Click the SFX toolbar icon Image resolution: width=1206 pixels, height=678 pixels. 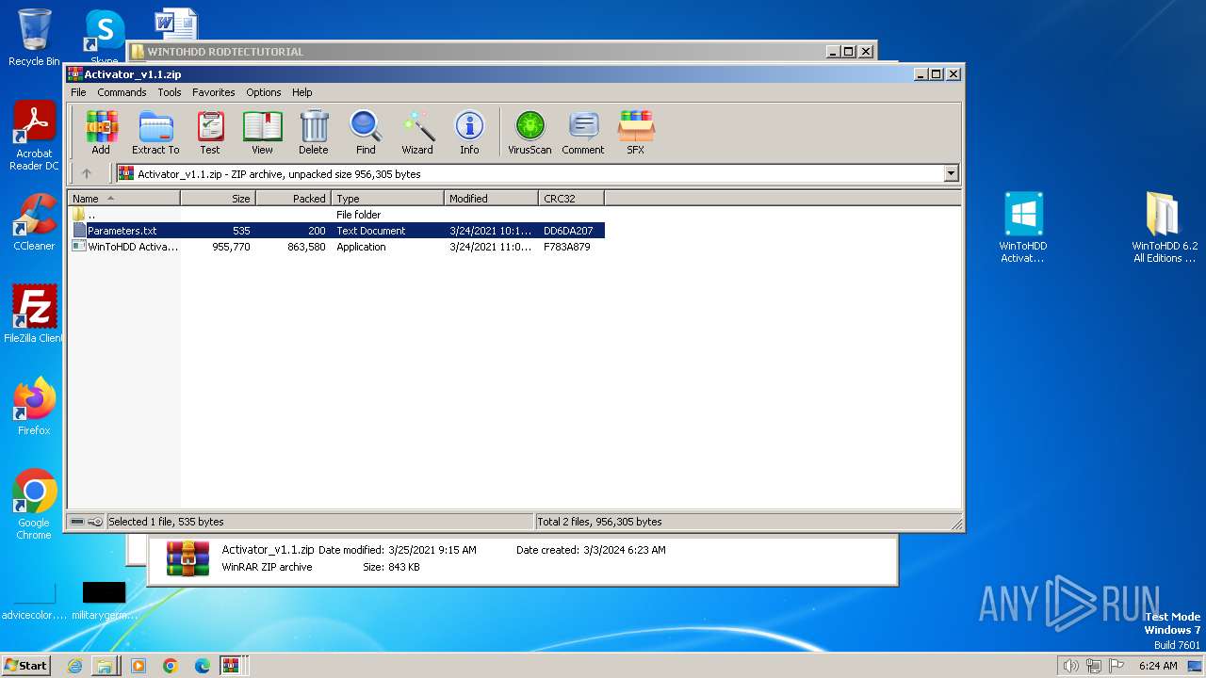[x=636, y=132]
